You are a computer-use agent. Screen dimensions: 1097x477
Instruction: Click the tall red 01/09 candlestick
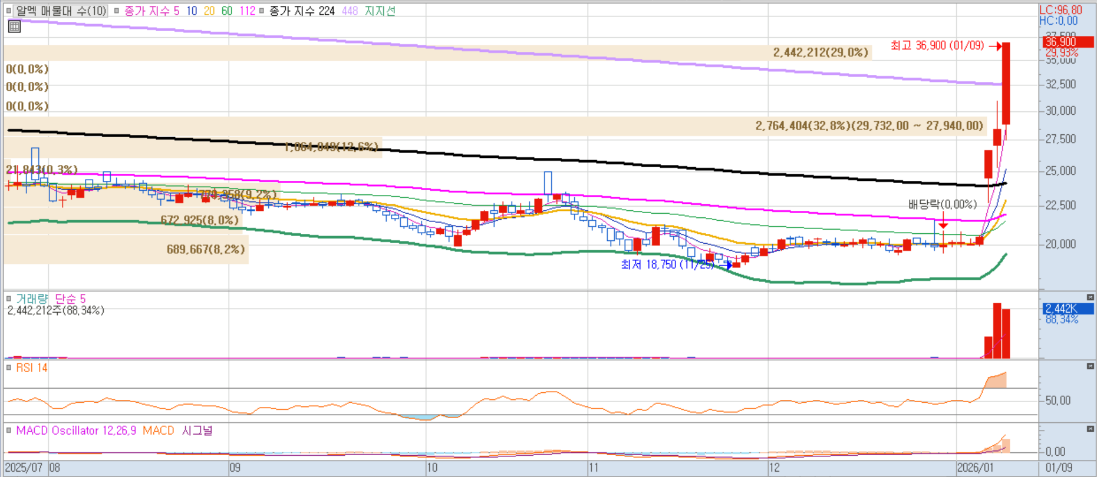tap(1006, 83)
